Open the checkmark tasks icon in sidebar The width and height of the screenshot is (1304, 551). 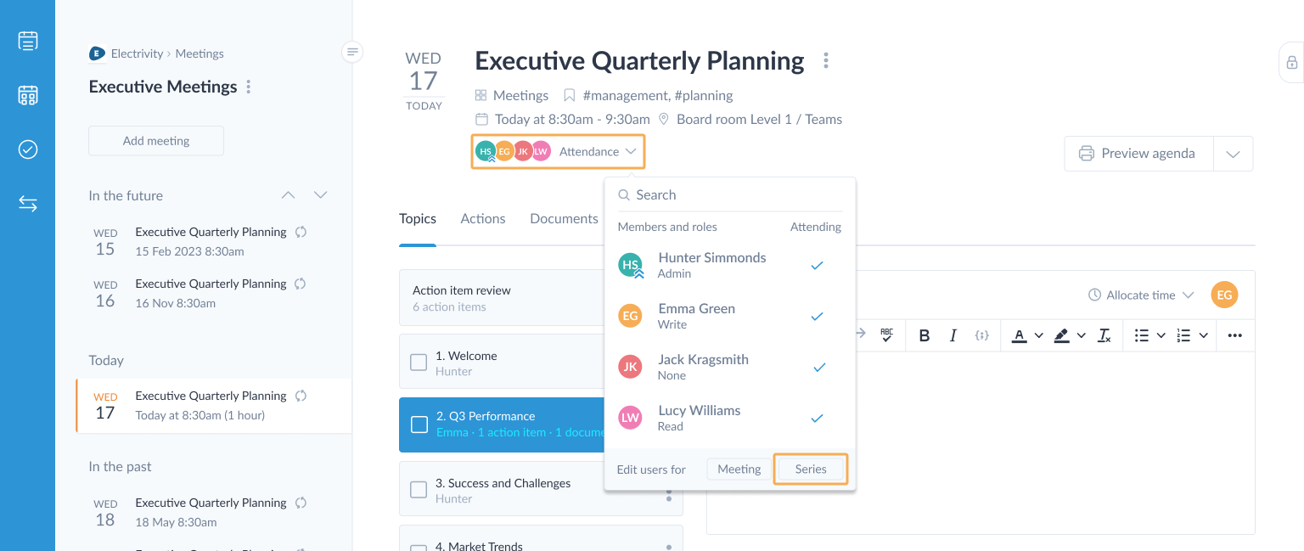pos(28,149)
